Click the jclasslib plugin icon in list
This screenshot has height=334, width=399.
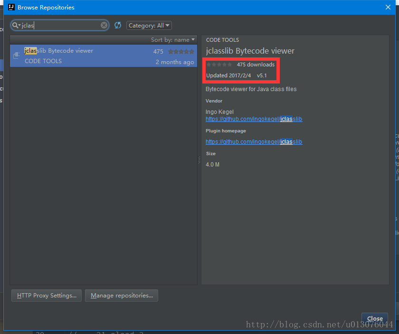click(17, 55)
